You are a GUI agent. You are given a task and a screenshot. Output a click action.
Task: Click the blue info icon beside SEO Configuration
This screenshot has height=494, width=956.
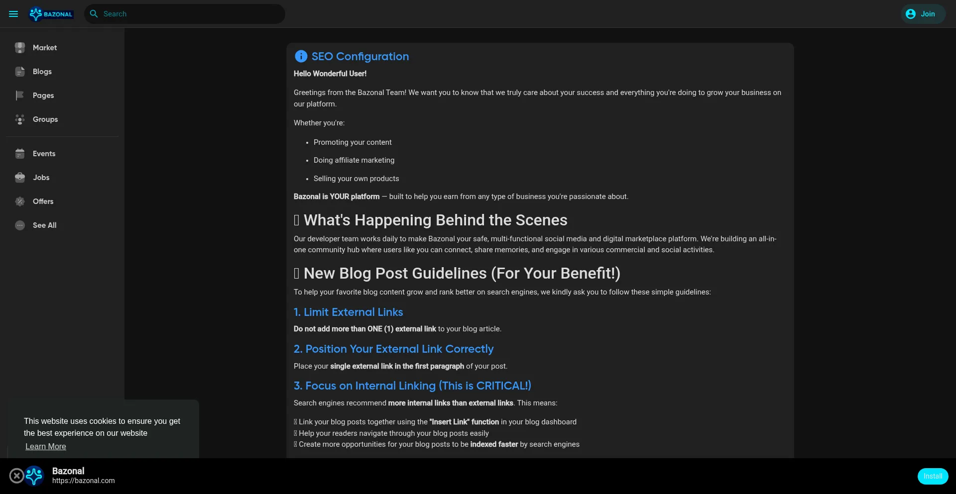click(301, 56)
